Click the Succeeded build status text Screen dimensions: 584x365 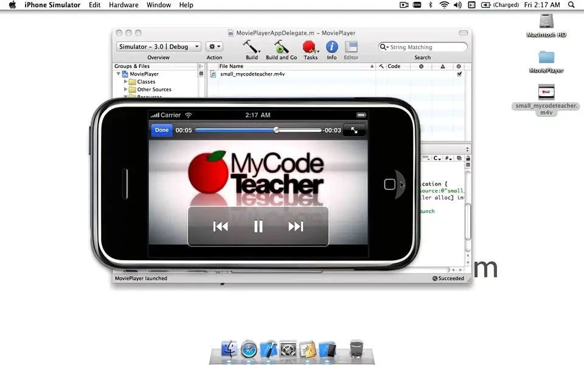451,278
